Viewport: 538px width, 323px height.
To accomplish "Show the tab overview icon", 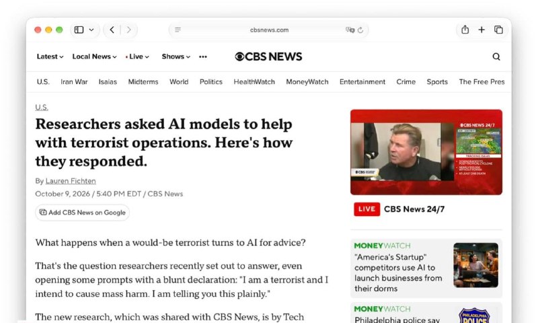I will point(498,30).
